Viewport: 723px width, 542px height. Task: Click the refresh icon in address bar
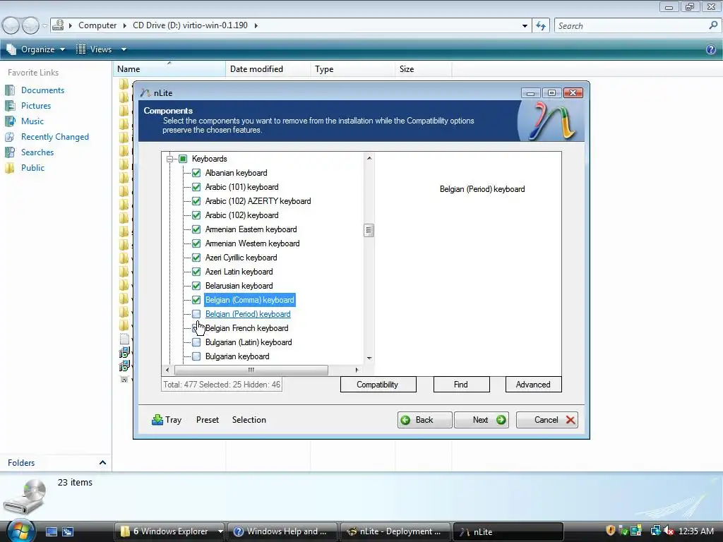click(540, 26)
